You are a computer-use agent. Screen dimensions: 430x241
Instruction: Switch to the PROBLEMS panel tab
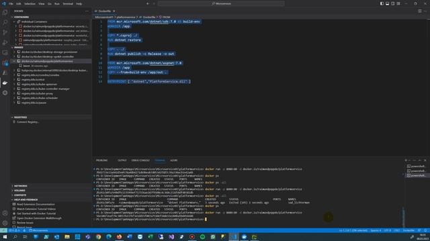pos(101,161)
